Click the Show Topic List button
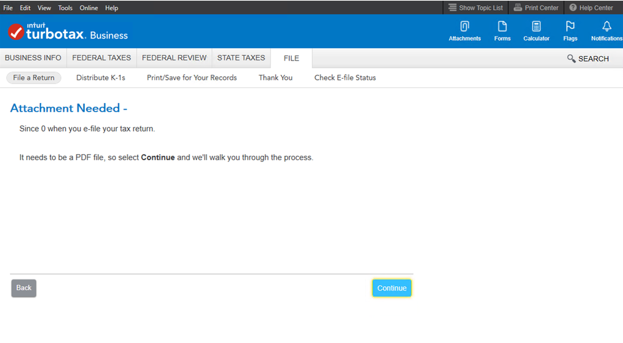The width and height of the screenshot is (623, 343). [x=476, y=7]
